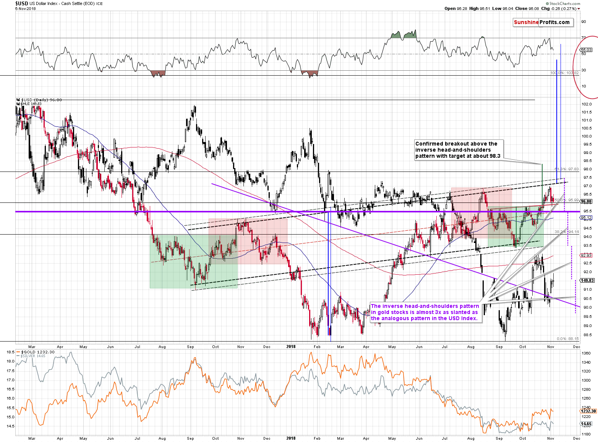The width and height of the screenshot is (598, 442).
Task: Click the '95.12' price tag on right axis
Action: click(x=586, y=218)
